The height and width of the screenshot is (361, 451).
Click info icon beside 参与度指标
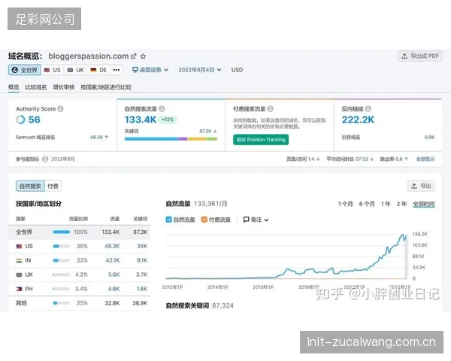[45, 159]
